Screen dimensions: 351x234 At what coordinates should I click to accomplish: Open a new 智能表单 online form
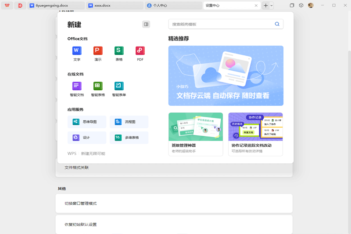(119, 86)
